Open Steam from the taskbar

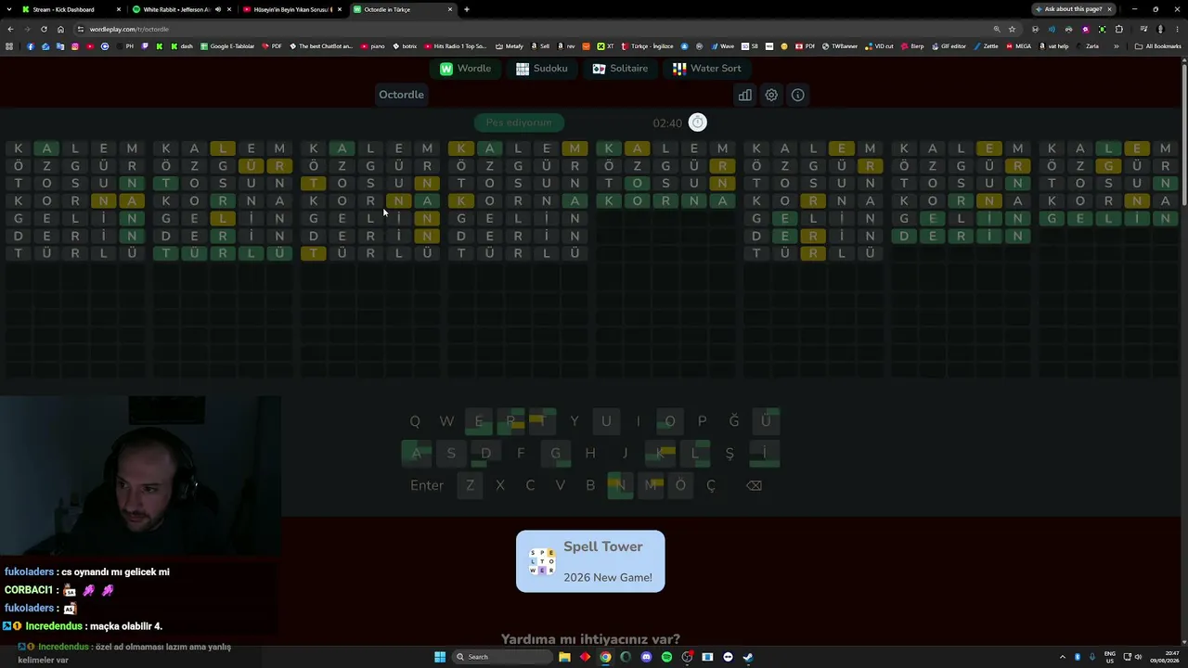[x=748, y=657]
